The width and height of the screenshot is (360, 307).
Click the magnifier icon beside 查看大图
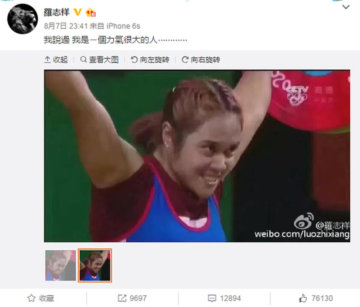point(83,59)
